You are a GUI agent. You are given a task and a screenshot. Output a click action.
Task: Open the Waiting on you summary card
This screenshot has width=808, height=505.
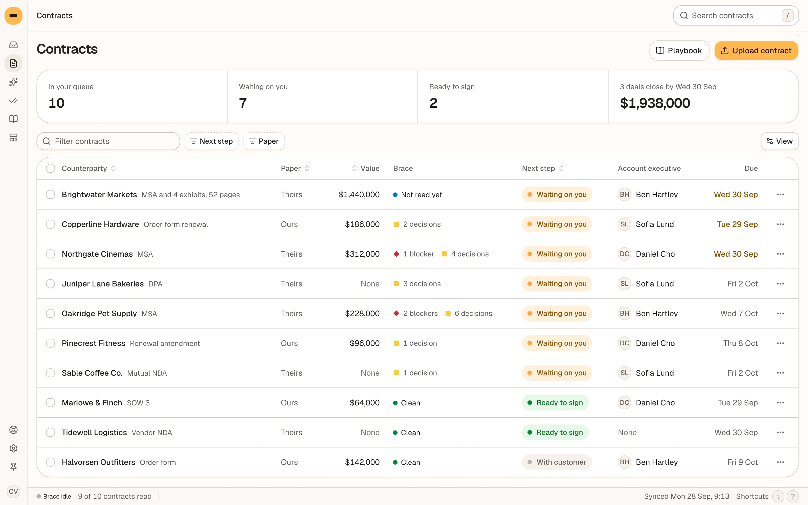pos(322,96)
